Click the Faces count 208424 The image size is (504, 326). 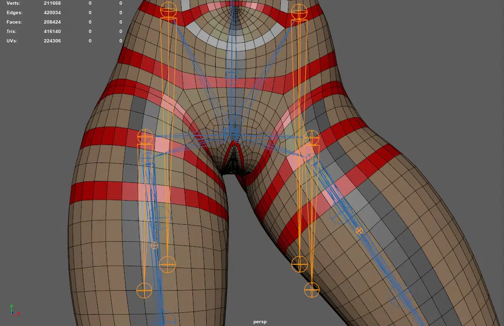point(52,22)
